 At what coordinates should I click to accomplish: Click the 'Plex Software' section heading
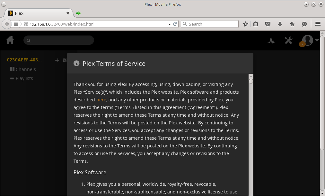point(90,172)
